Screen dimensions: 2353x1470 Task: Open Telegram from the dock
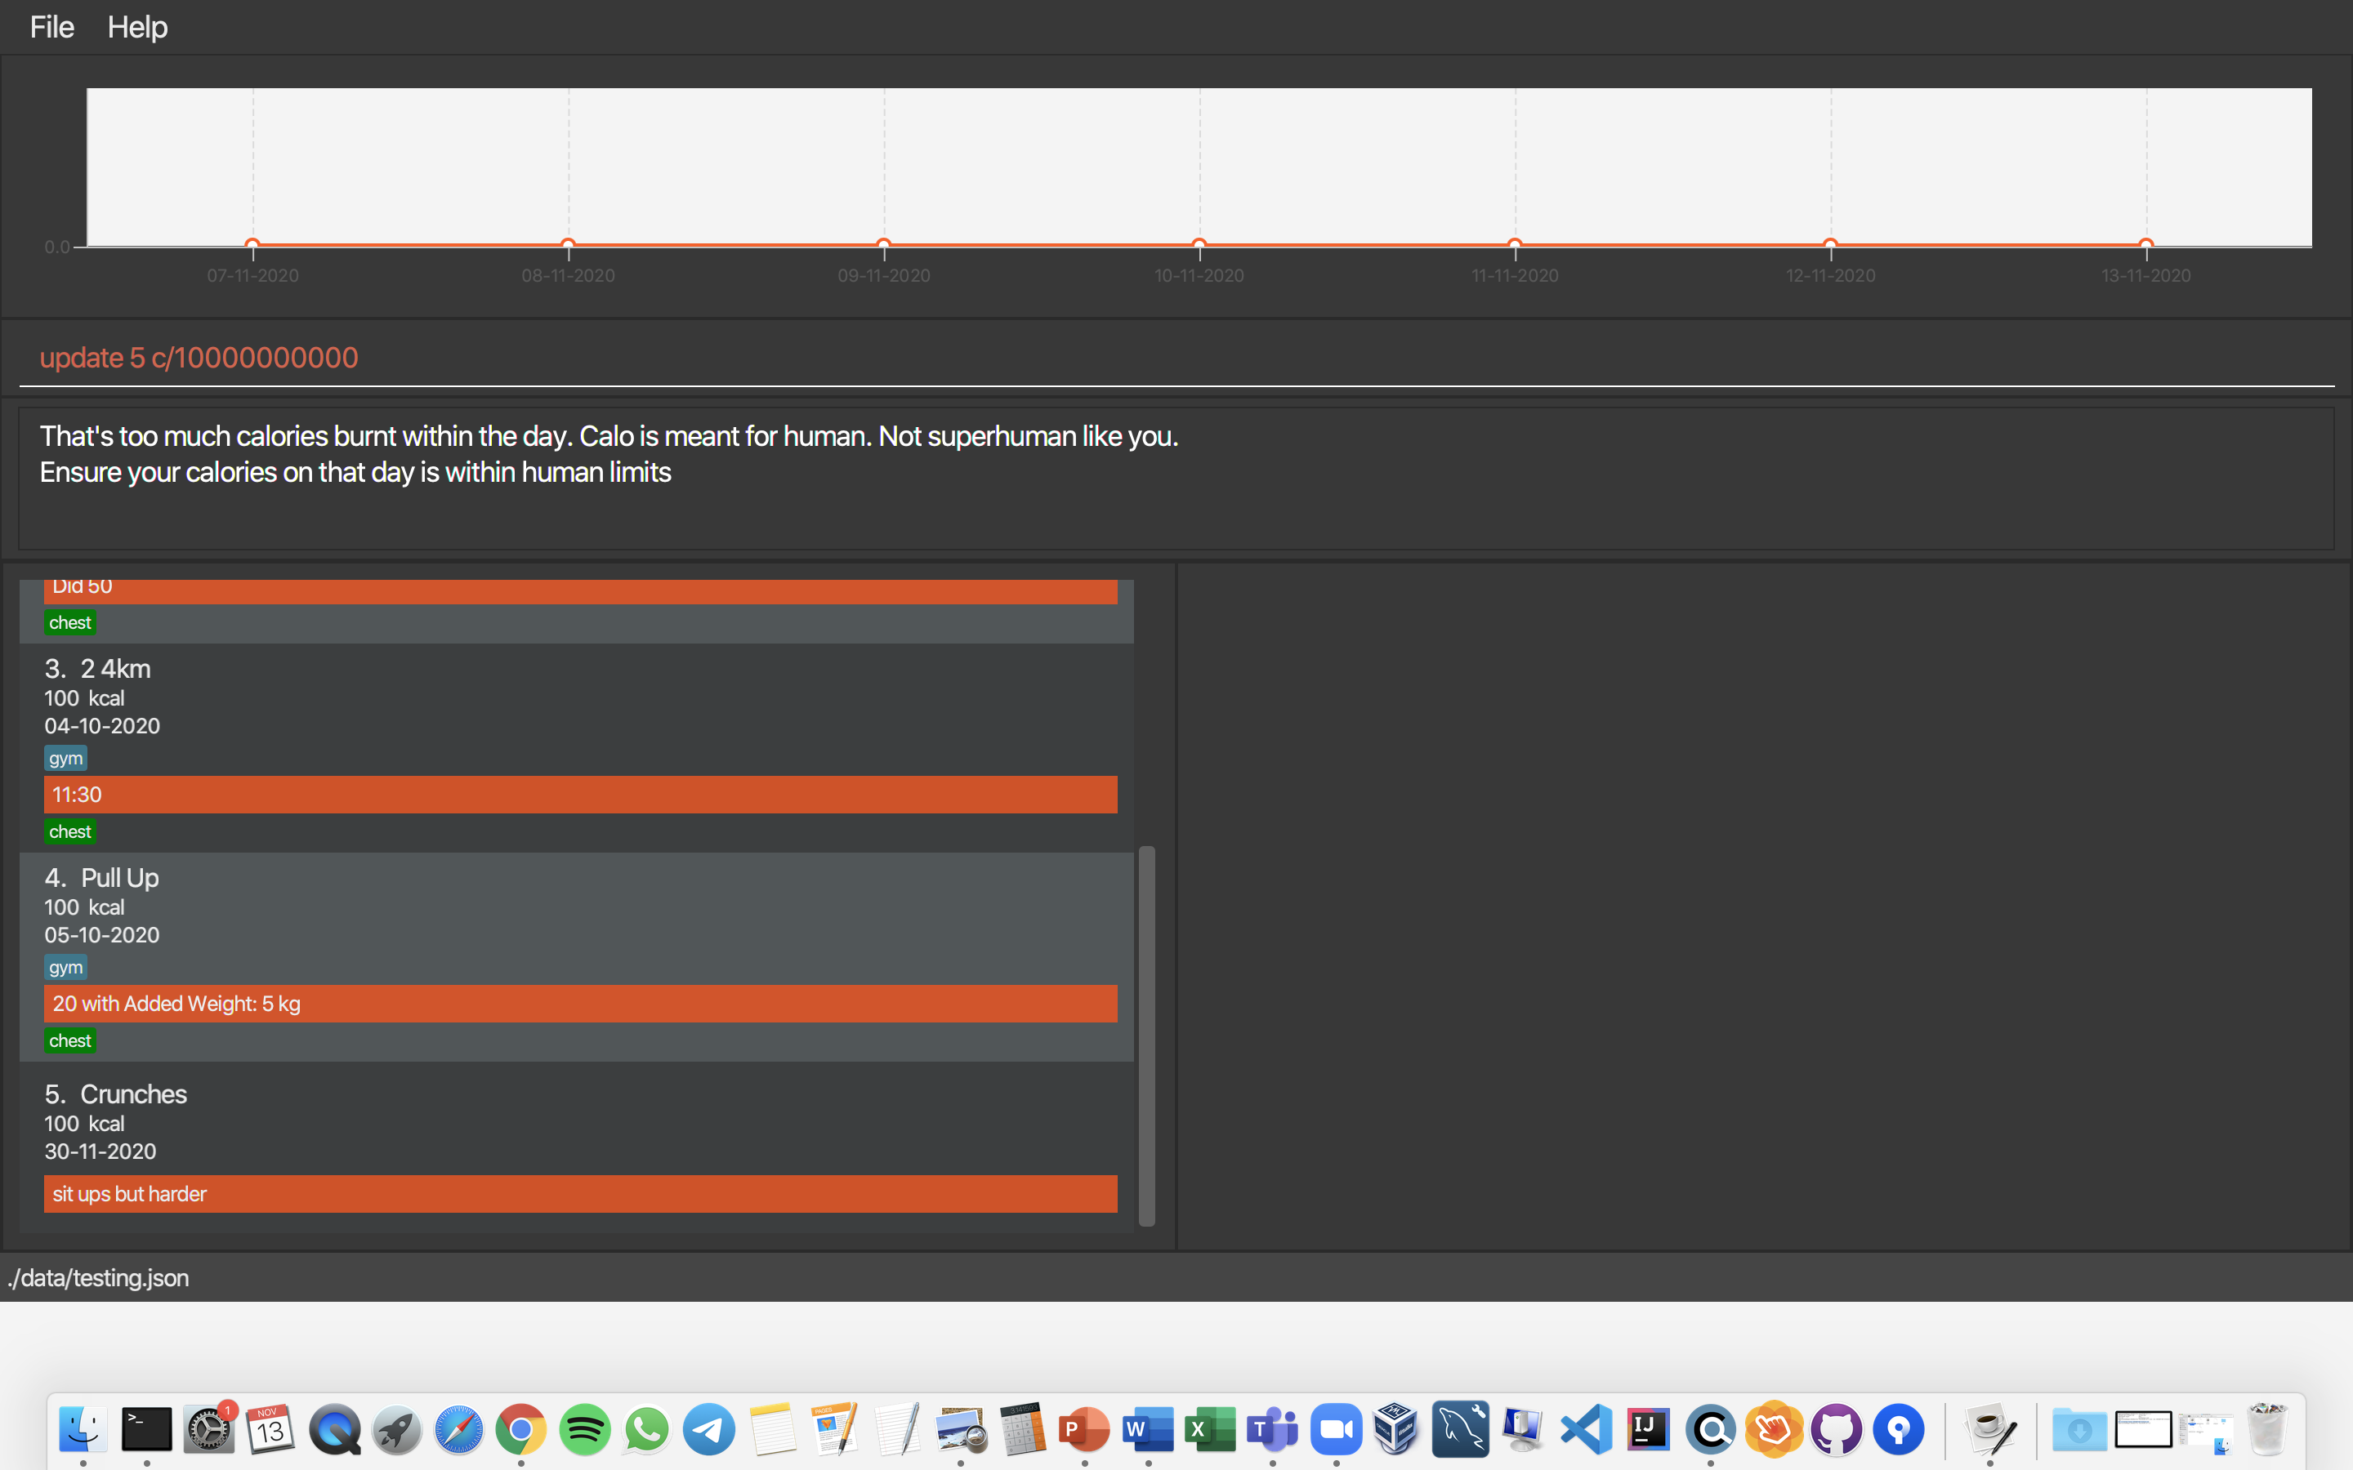pos(709,1429)
